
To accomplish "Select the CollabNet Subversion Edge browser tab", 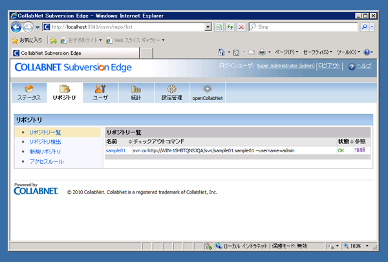I will (76, 53).
